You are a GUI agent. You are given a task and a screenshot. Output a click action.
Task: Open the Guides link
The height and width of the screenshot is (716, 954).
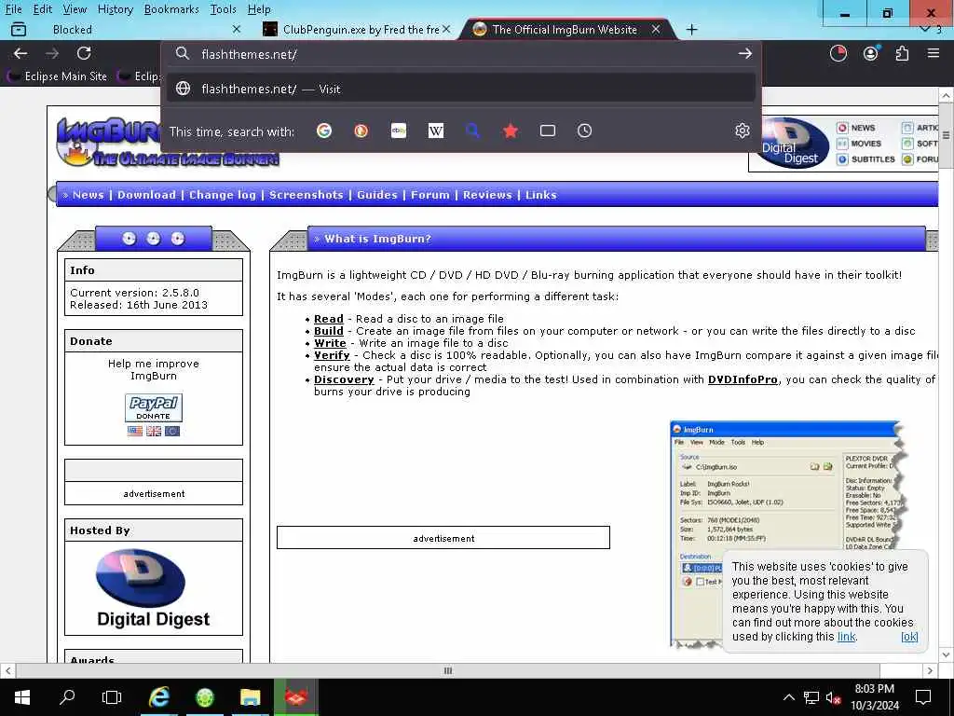coord(376,195)
